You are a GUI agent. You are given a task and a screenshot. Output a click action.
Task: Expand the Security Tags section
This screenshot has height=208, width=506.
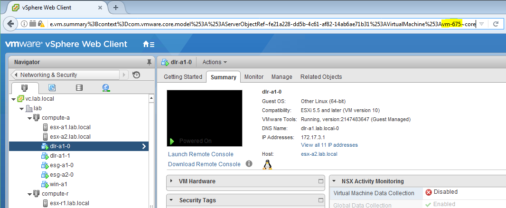click(x=171, y=200)
